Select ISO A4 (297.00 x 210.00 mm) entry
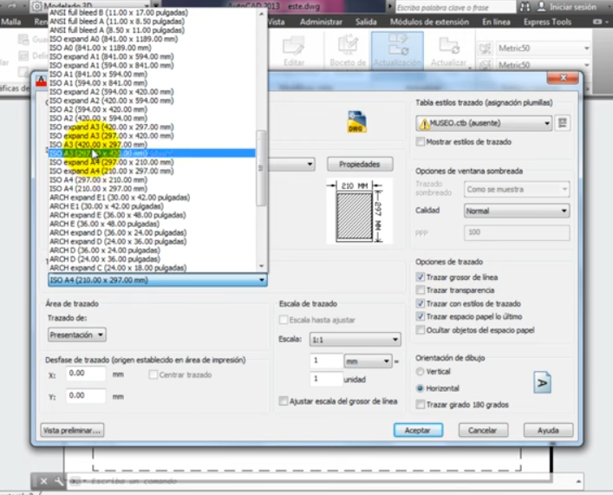 pos(152,179)
